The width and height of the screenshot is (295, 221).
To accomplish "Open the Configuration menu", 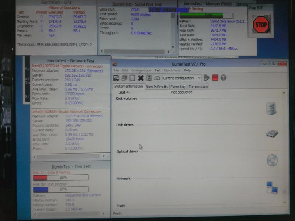I will pos(141,70).
